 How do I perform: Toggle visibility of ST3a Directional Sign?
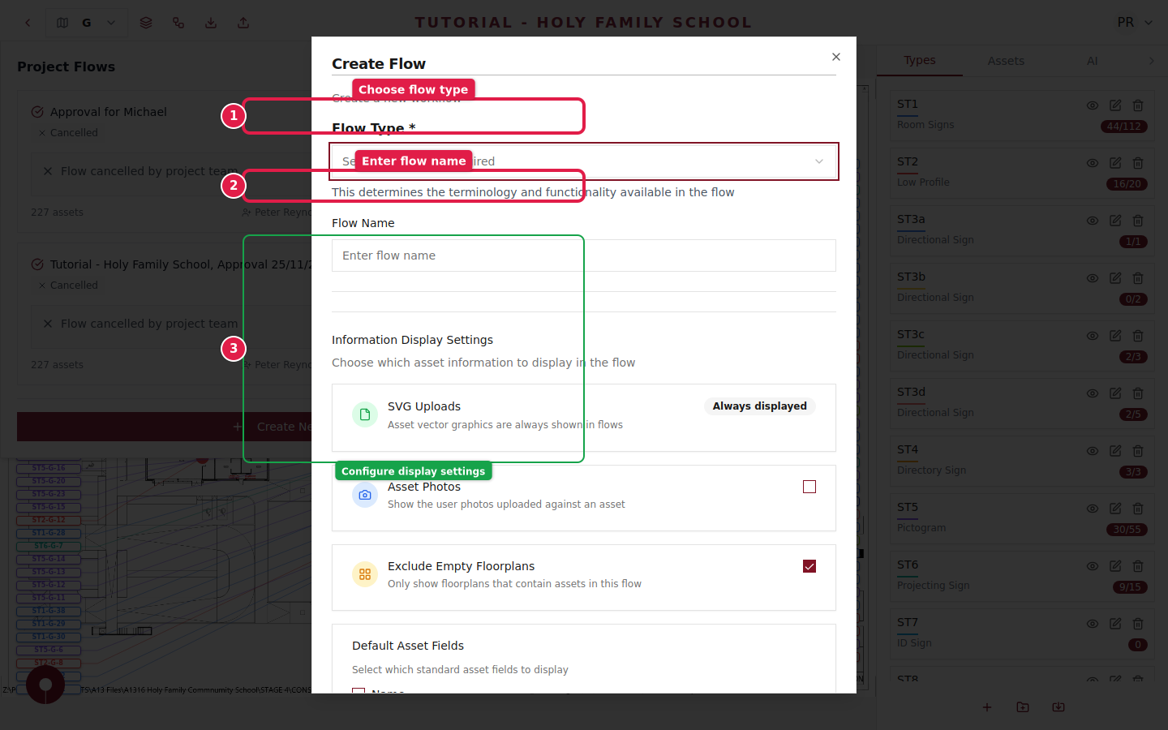1093,221
